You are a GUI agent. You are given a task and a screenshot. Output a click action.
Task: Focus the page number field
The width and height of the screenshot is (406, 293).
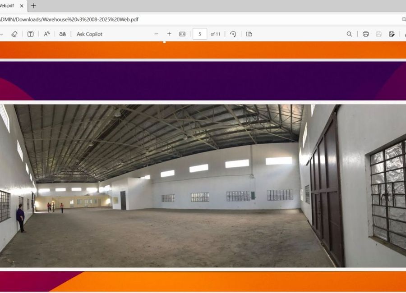tap(200, 34)
